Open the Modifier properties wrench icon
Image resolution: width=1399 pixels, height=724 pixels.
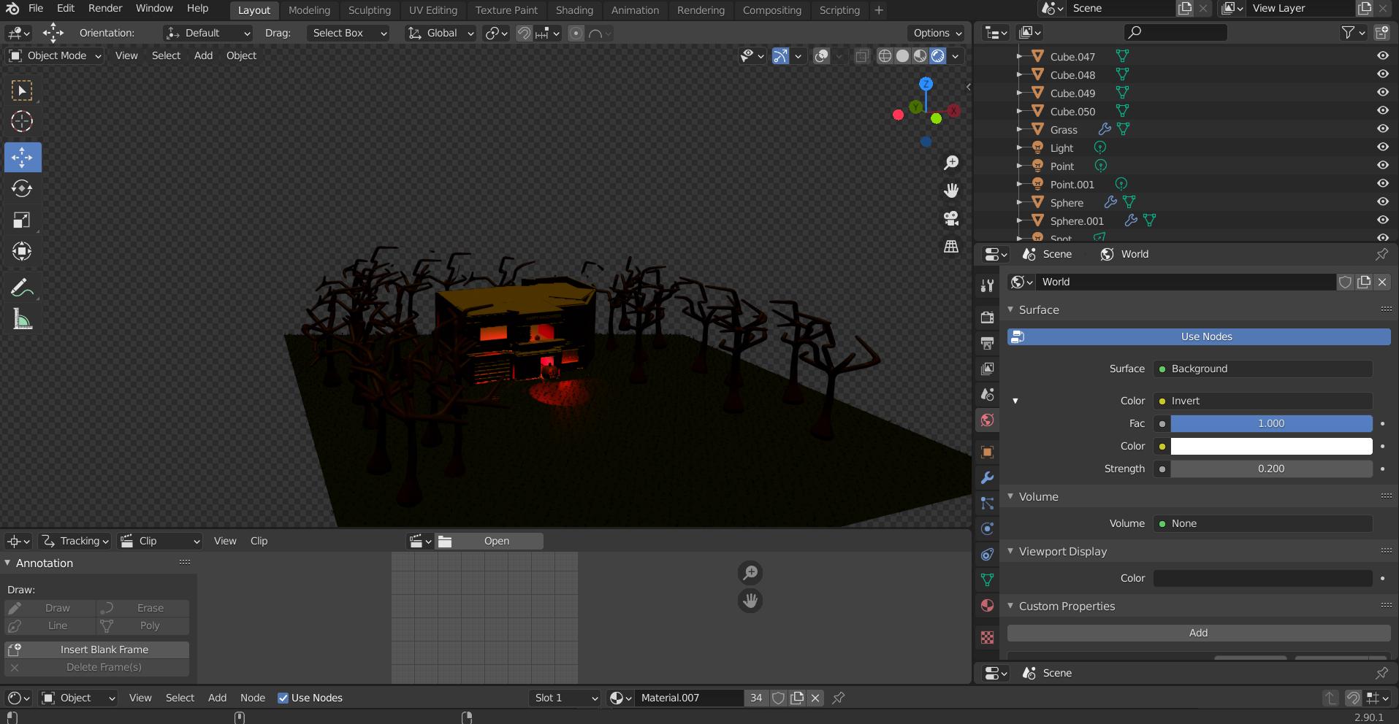tap(987, 477)
